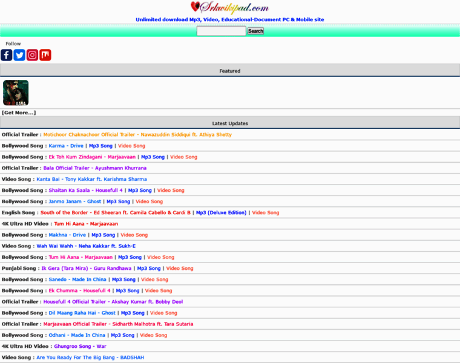Click the Latest Updates section header

coord(230,123)
